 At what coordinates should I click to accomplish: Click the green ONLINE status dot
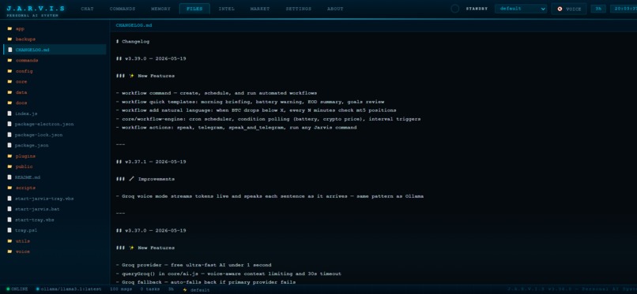coord(8,289)
